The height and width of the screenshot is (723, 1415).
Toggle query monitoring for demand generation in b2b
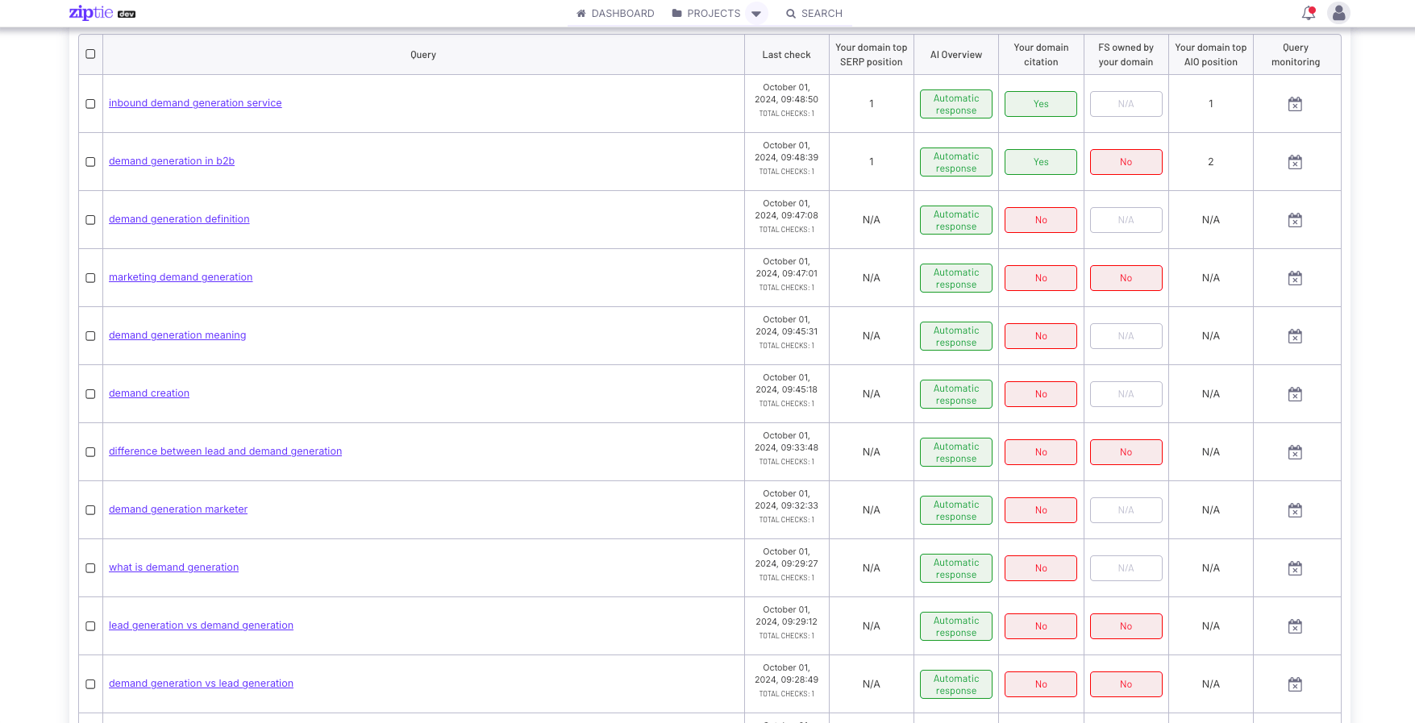pos(1295,162)
